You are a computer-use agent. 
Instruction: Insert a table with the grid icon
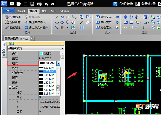tap(82, 27)
